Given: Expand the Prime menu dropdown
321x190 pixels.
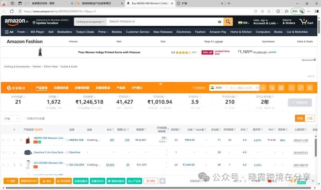Looking at the screenshot, I should (103, 32).
